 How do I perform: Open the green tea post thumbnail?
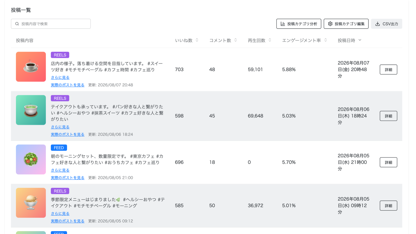click(31, 110)
